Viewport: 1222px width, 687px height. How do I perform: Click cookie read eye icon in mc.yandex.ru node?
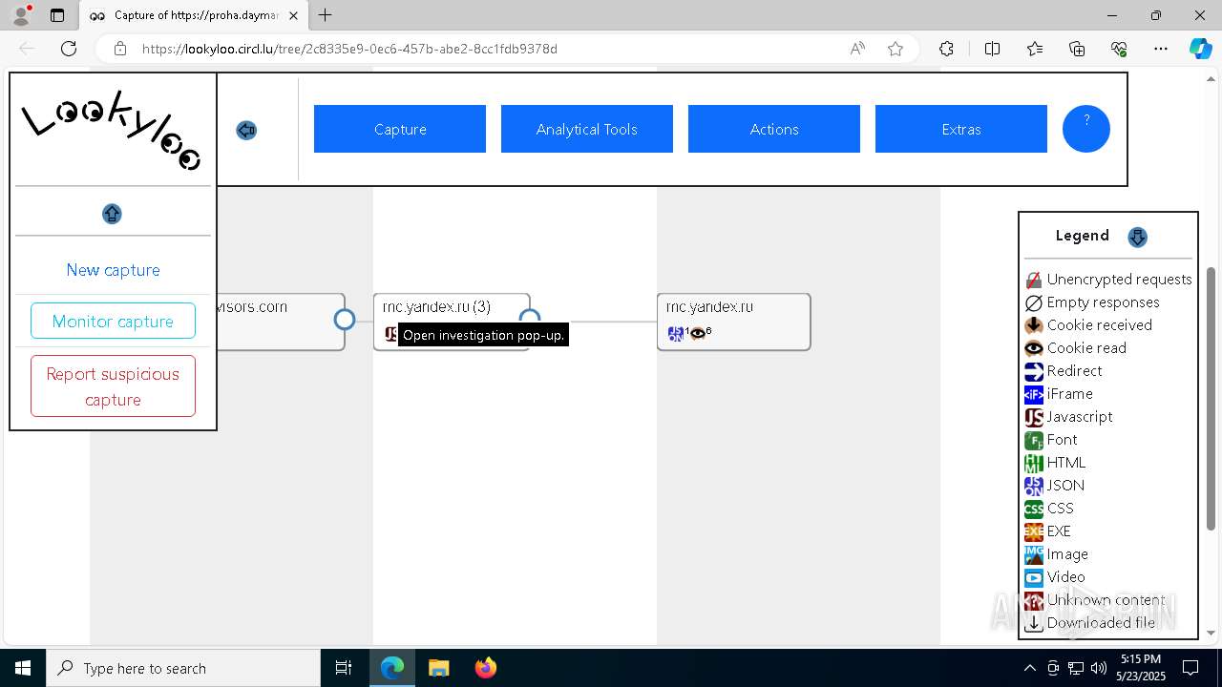(x=698, y=333)
